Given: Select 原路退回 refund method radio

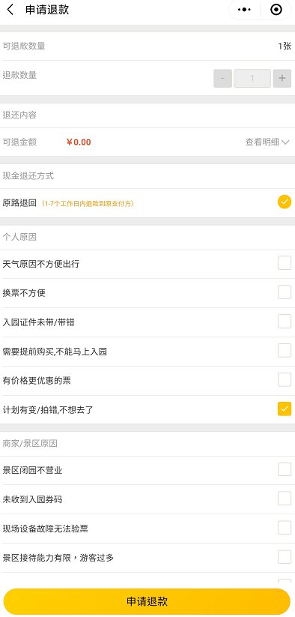Looking at the screenshot, I should [x=285, y=202].
